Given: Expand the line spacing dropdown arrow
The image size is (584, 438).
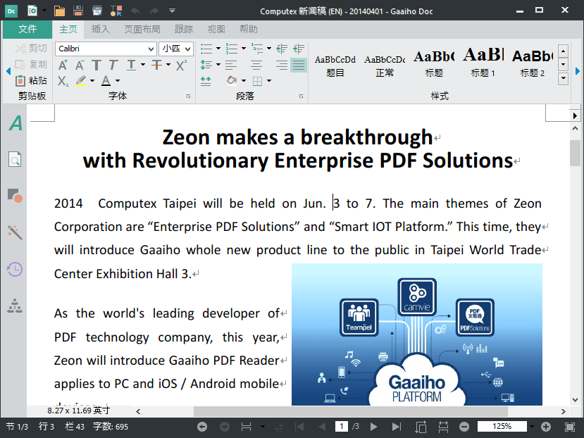Looking at the screenshot, I should (x=218, y=65).
